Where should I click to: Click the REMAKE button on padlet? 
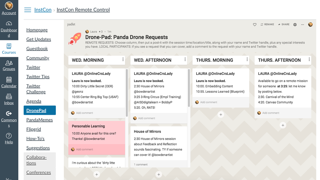(267, 24)
